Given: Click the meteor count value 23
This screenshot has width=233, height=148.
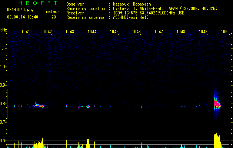Looking at the screenshot, I should pyautogui.click(x=54, y=17).
